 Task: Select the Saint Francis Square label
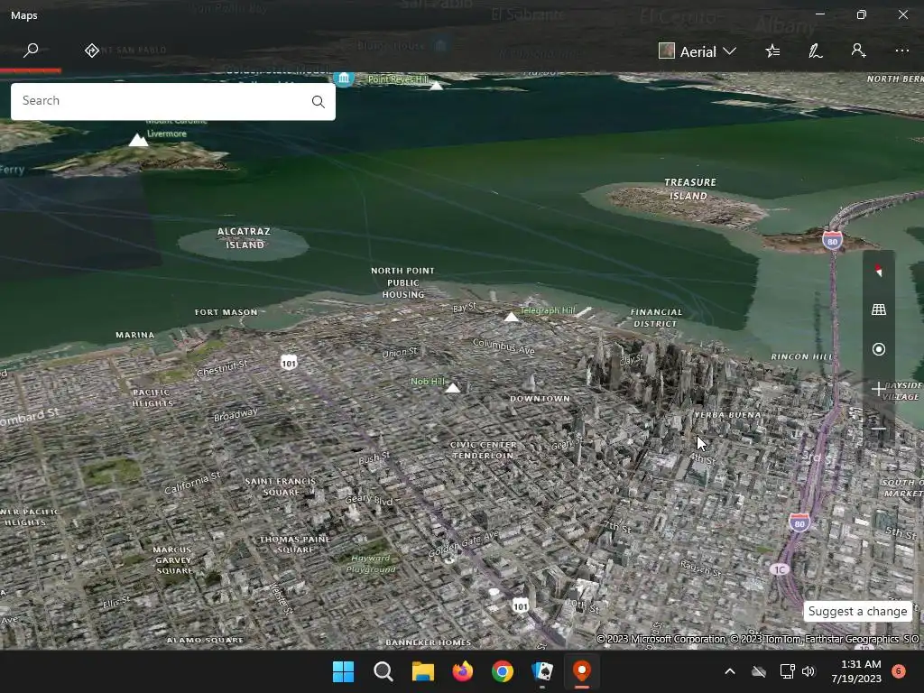(281, 486)
